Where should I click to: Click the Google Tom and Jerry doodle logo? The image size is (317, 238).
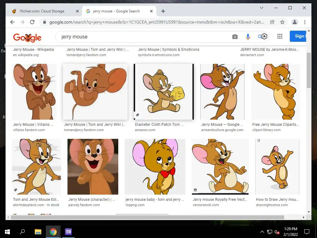(x=27, y=37)
